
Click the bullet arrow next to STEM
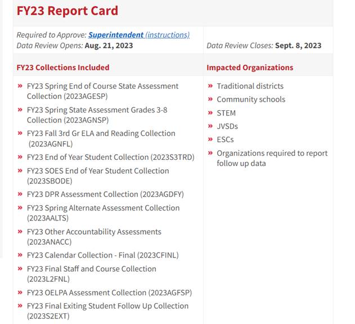pos(210,113)
